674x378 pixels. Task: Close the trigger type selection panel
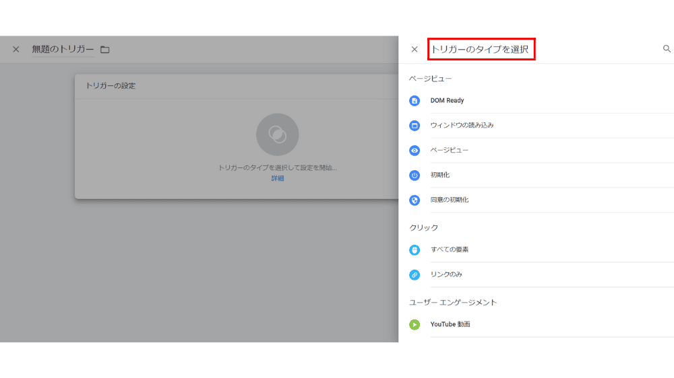(415, 49)
